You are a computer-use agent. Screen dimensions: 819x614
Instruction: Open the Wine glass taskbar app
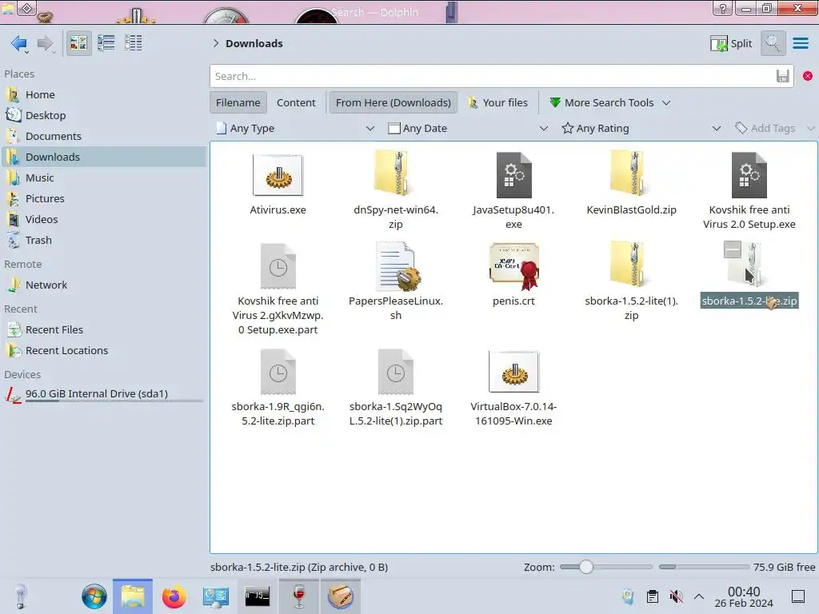pyautogui.click(x=299, y=596)
